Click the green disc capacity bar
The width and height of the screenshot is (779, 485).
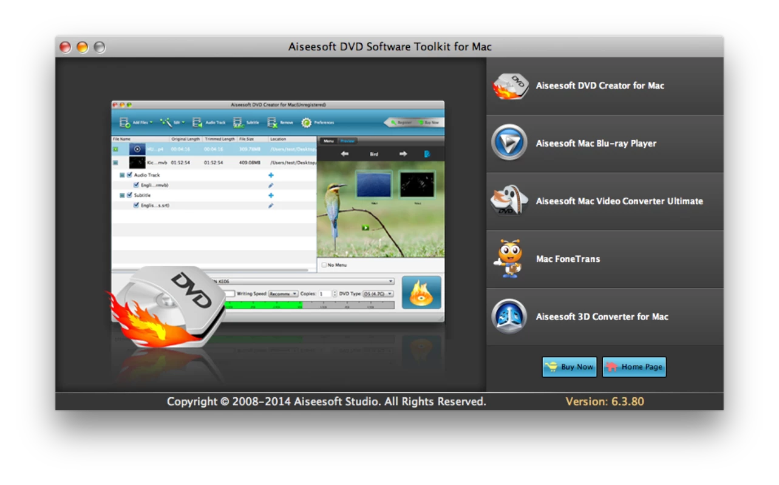(x=264, y=304)
